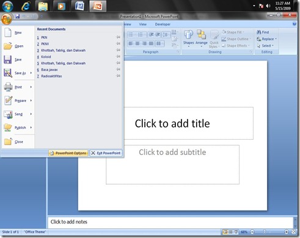Pin the Basa jawax recent document
Image resolution: width=300 pixels, height=238 pixels.
[118, 70]
